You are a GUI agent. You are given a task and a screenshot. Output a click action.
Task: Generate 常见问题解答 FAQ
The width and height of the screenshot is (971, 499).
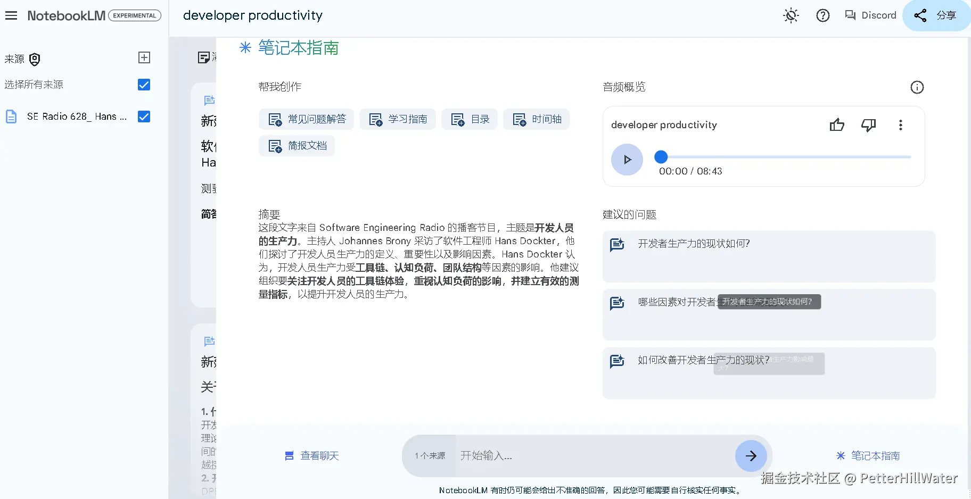[x=307, y=119]
